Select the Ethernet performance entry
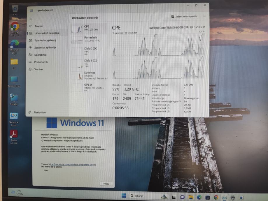Image resolution: width=268 pixels, height=201 pixels. [x=89, y=75]
